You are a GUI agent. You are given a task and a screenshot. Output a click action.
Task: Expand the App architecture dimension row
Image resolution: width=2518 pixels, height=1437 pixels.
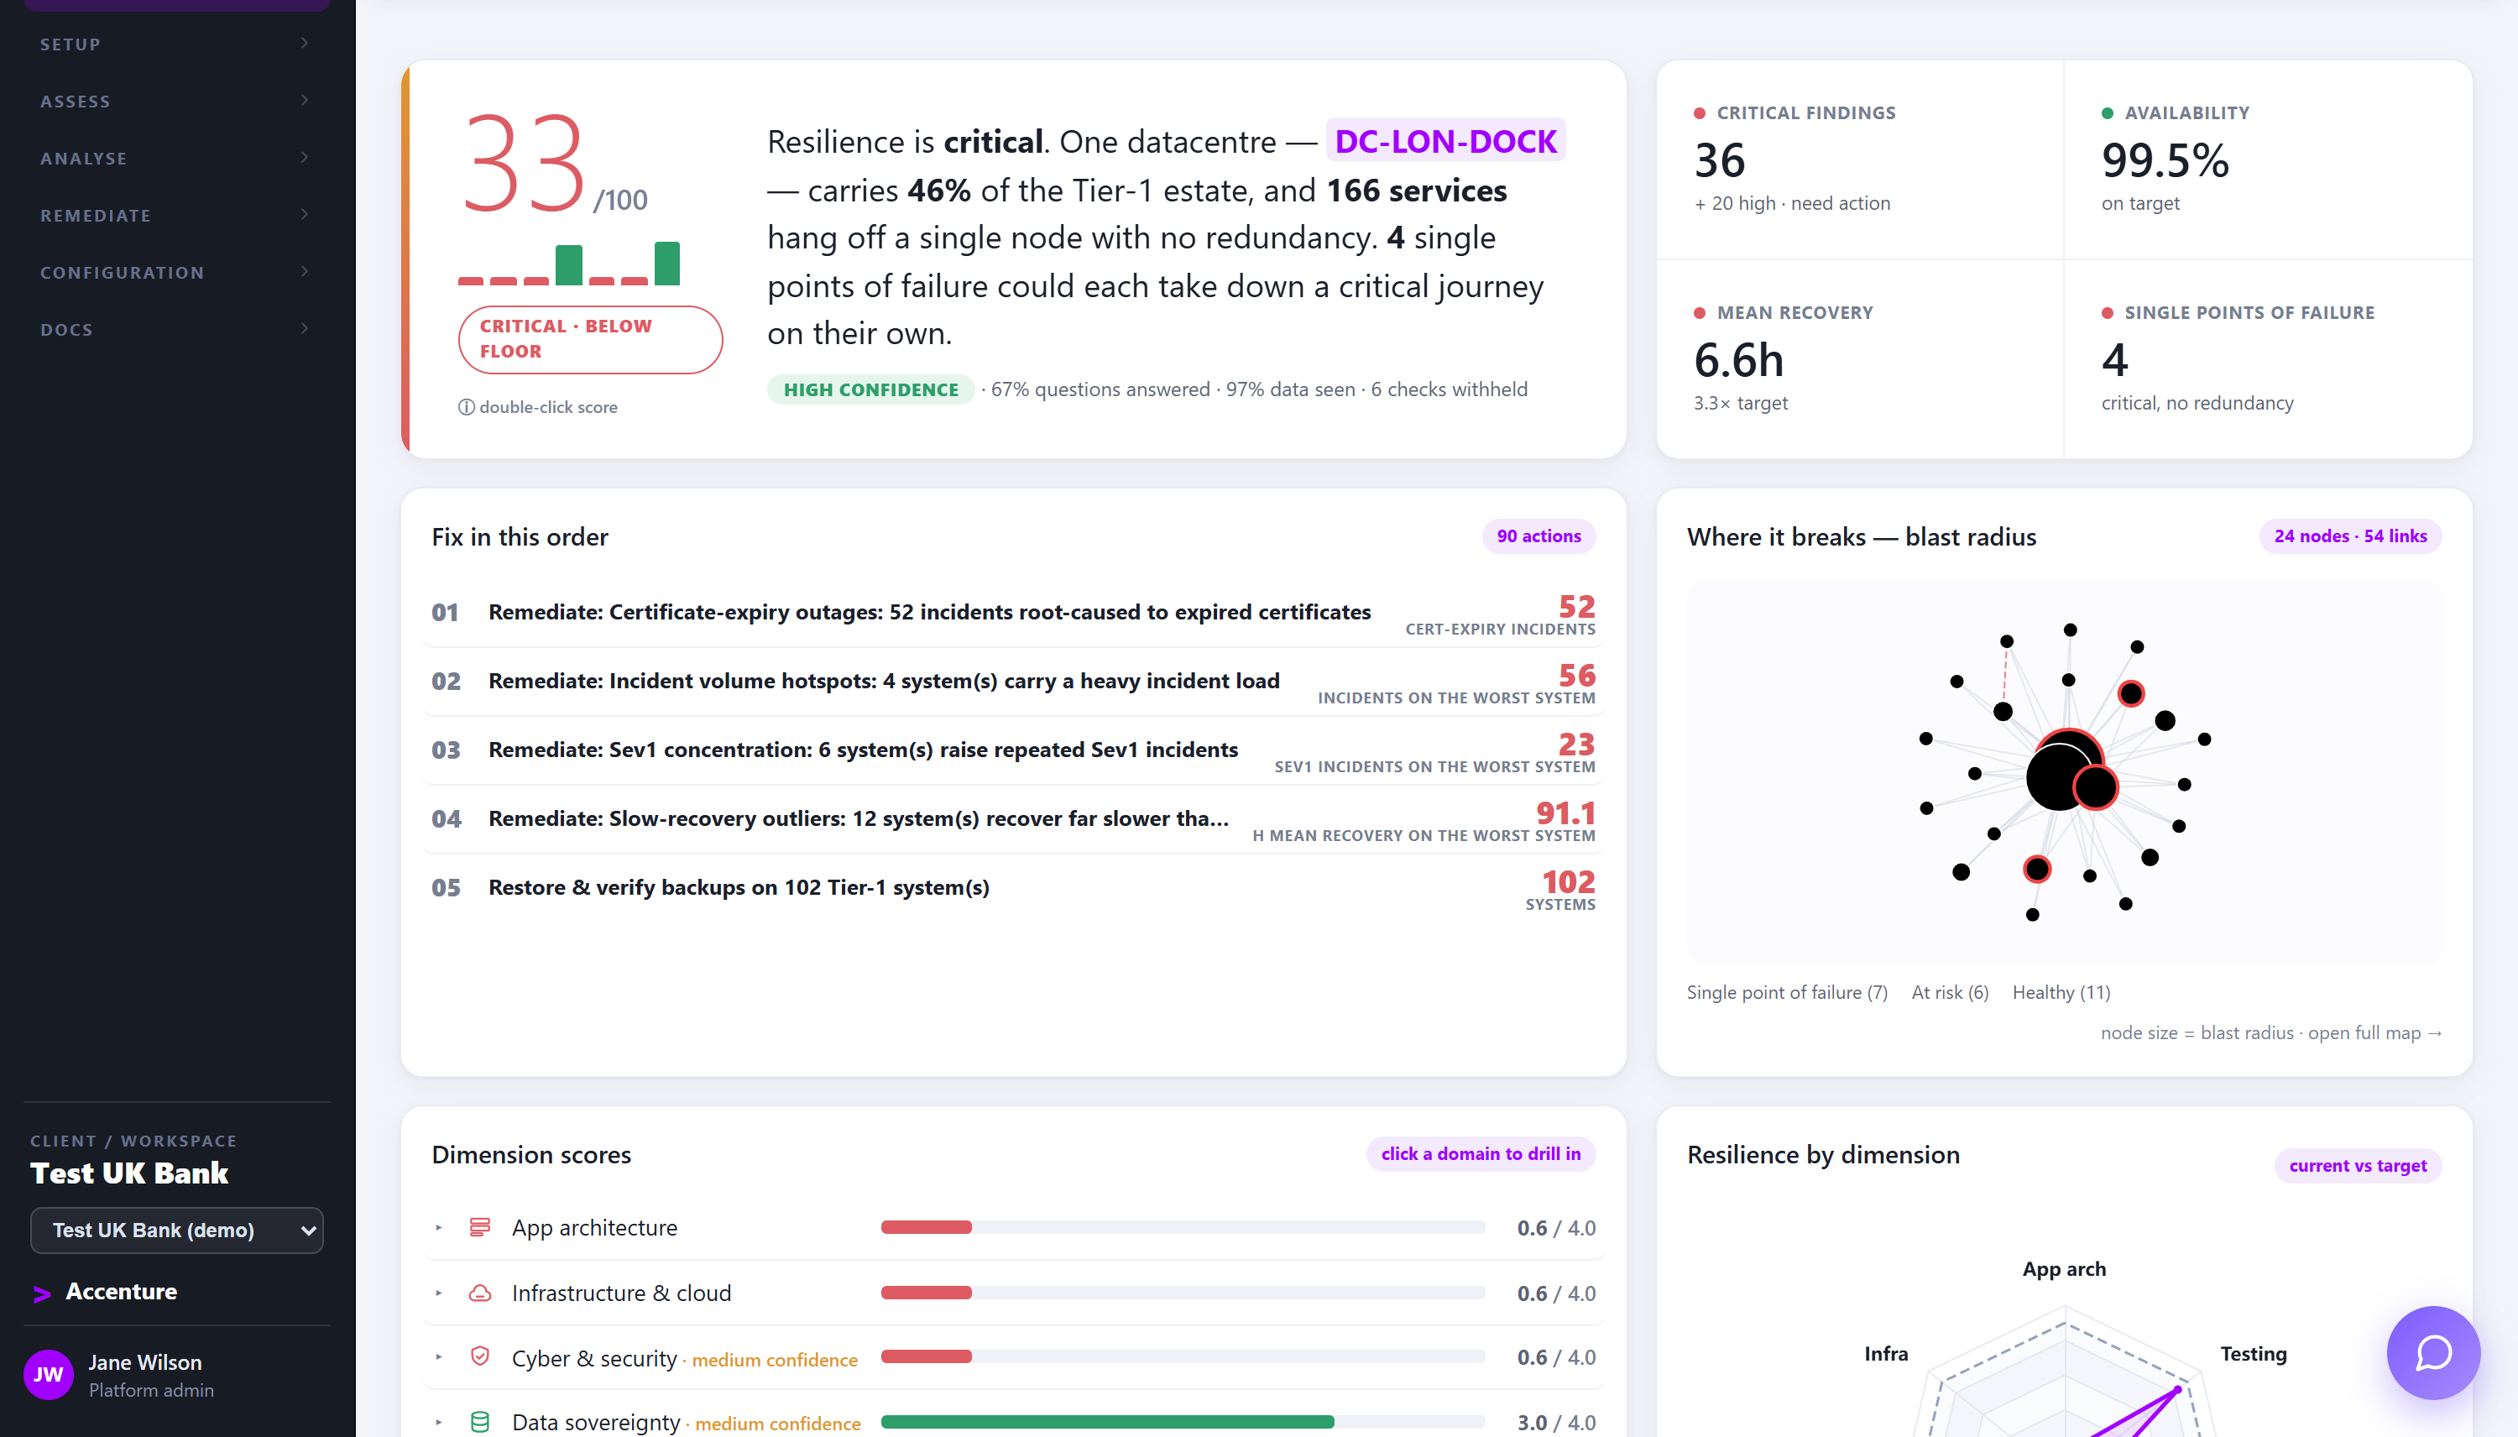point(439,1227)
